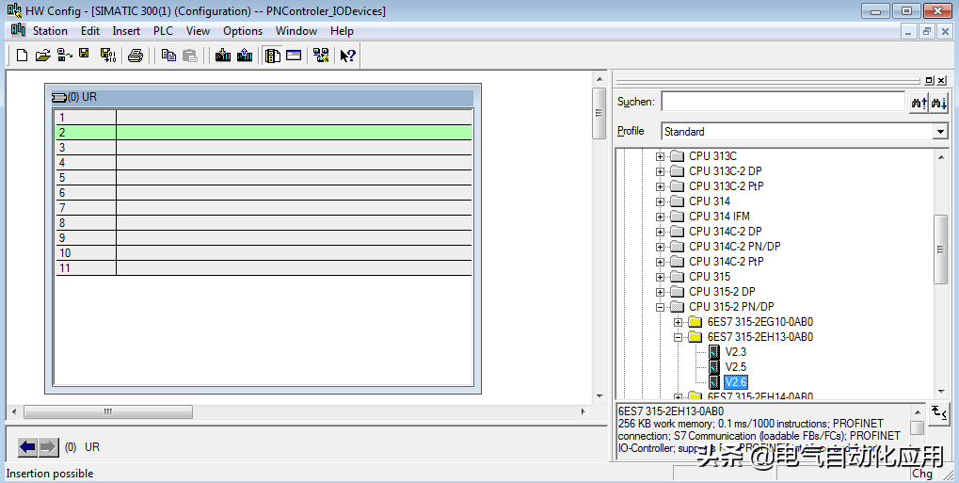Expand the 6ES7 315-2EG10-0AB0 folder
The width and height of the screenshot is (959, 483).
point(679,323)
